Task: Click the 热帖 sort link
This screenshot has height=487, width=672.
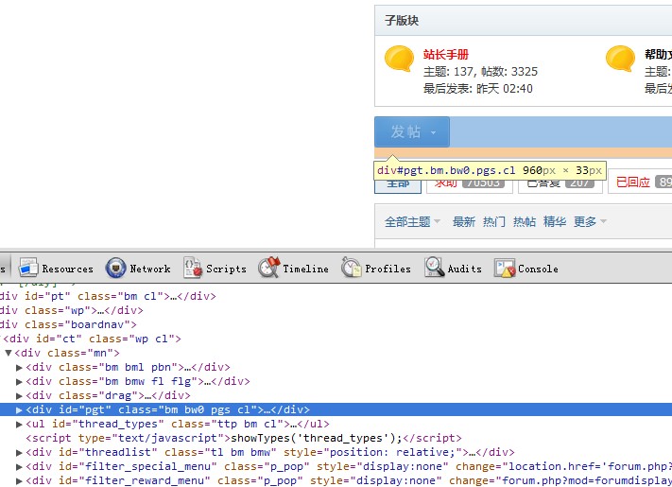Action: point(525,221)
